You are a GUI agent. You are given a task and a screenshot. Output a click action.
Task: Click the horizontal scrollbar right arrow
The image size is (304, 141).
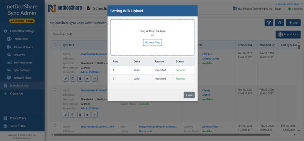pos(295,135)
